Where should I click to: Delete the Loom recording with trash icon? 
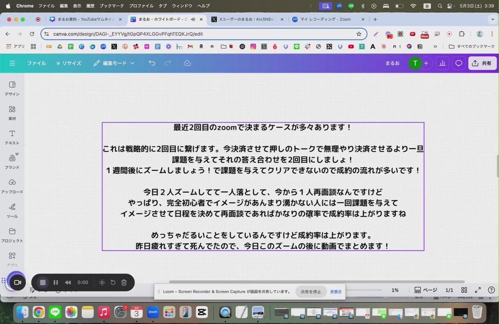click(124, 283)
